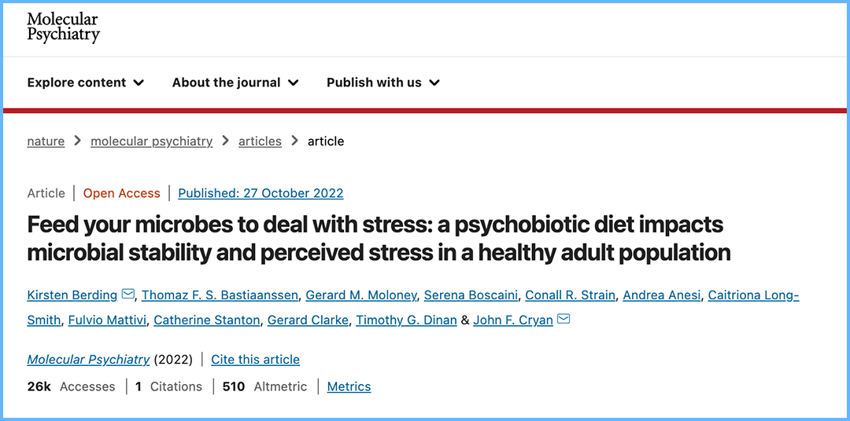Open the article Metrics page

(349, 386)
